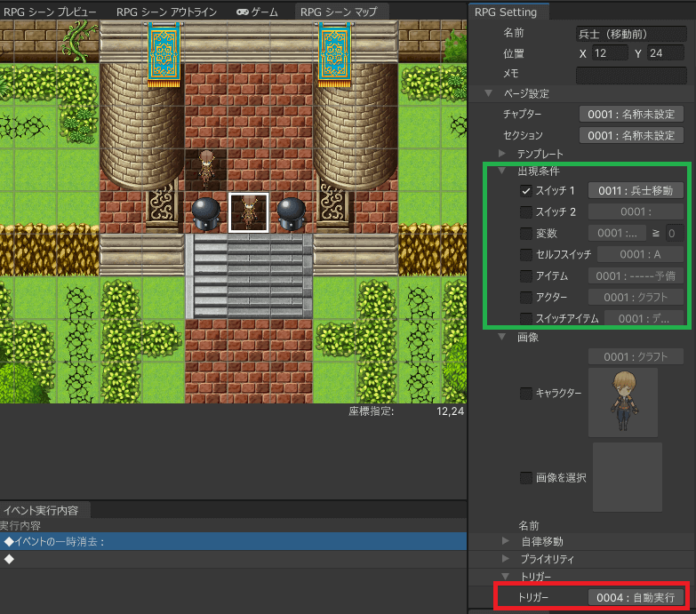Click the right blue banner on the tower
696x614 pixels.
click(334, 52)
